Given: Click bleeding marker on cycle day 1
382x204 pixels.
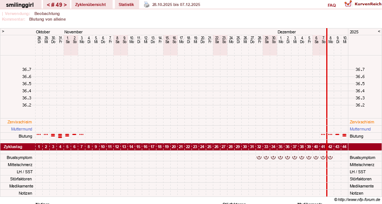Looking at the screenshot, I should [39, 134].
